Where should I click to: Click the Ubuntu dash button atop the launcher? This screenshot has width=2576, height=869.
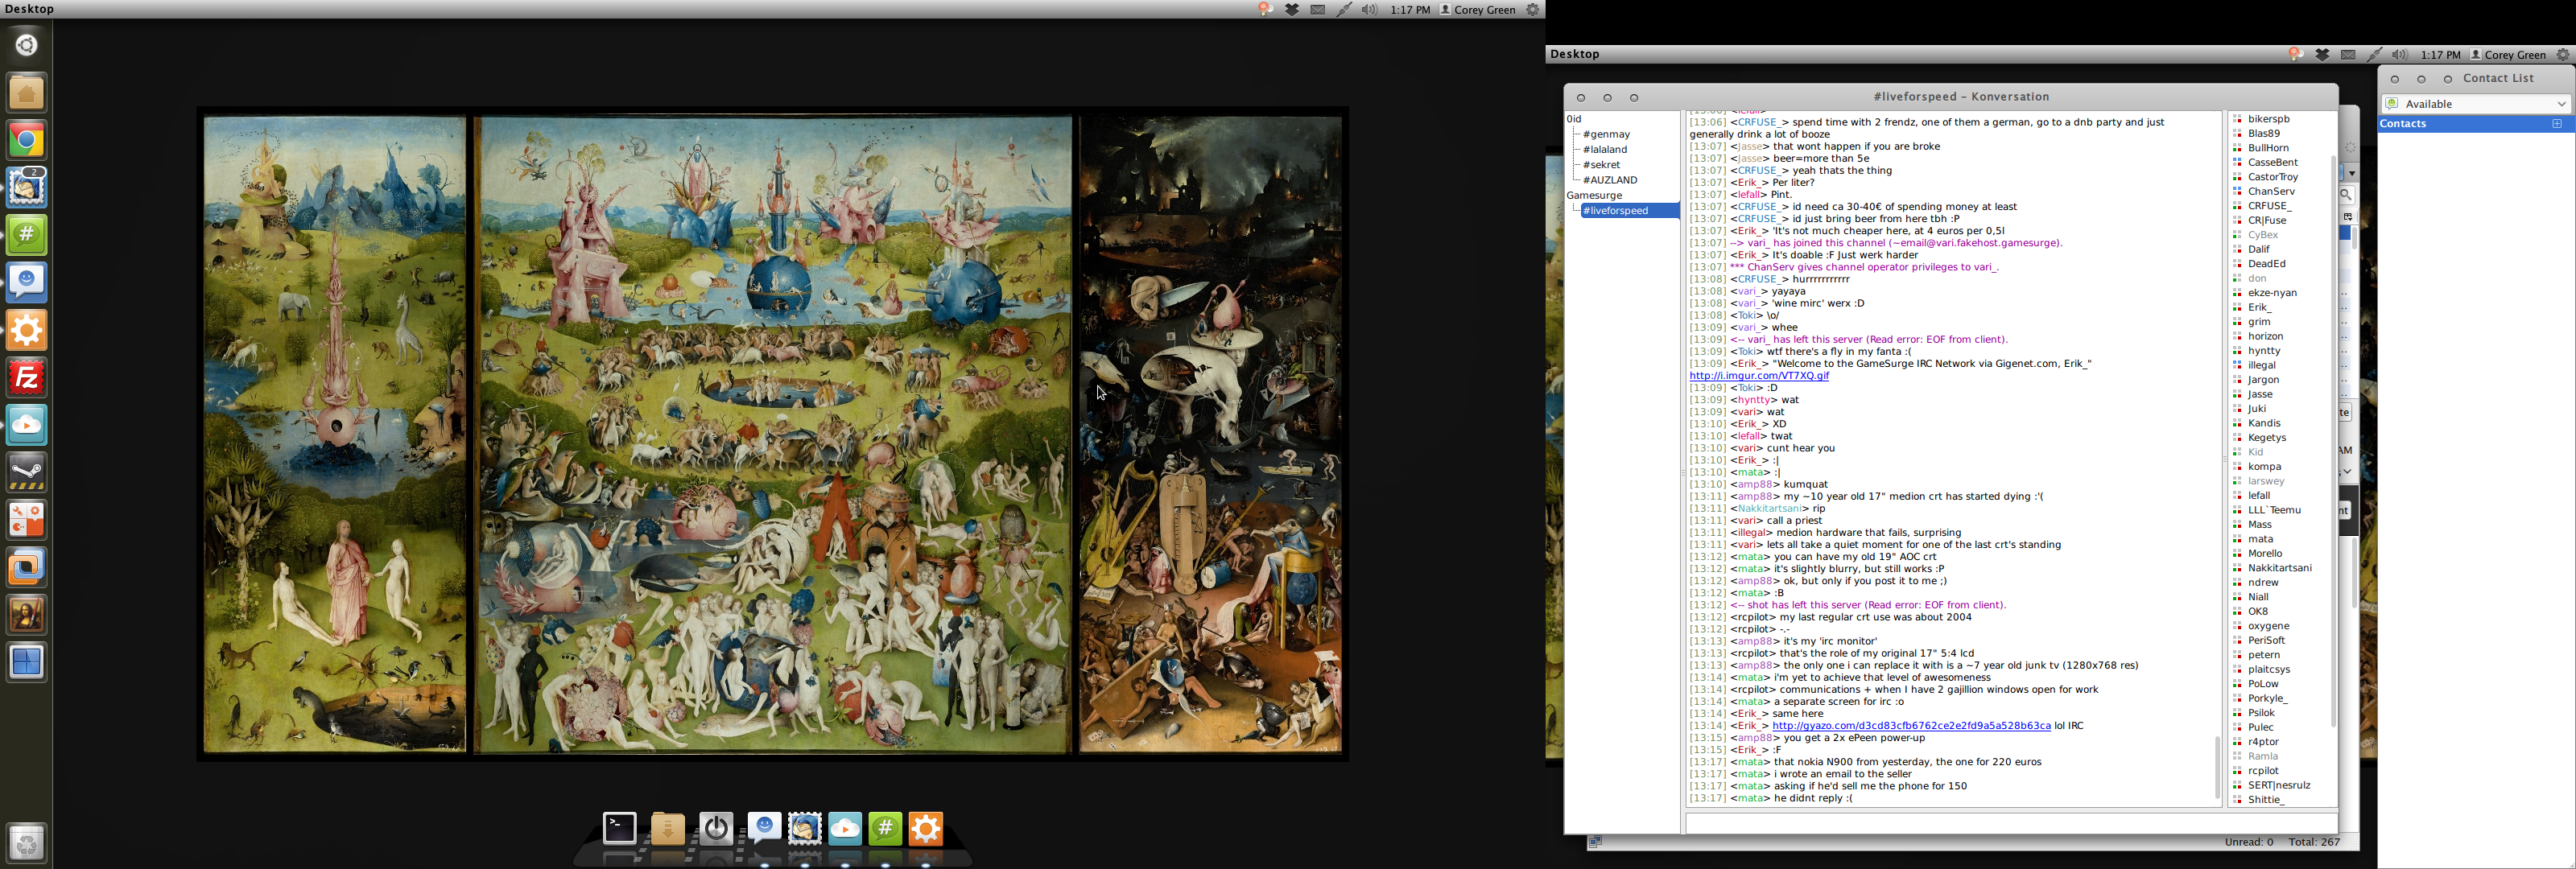point(27,45)
